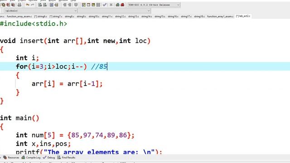Image resolution: width=290 pixels, height=163 pixels.
Task: Switch to the string15.c tab
Action: (x=160, y=16)
